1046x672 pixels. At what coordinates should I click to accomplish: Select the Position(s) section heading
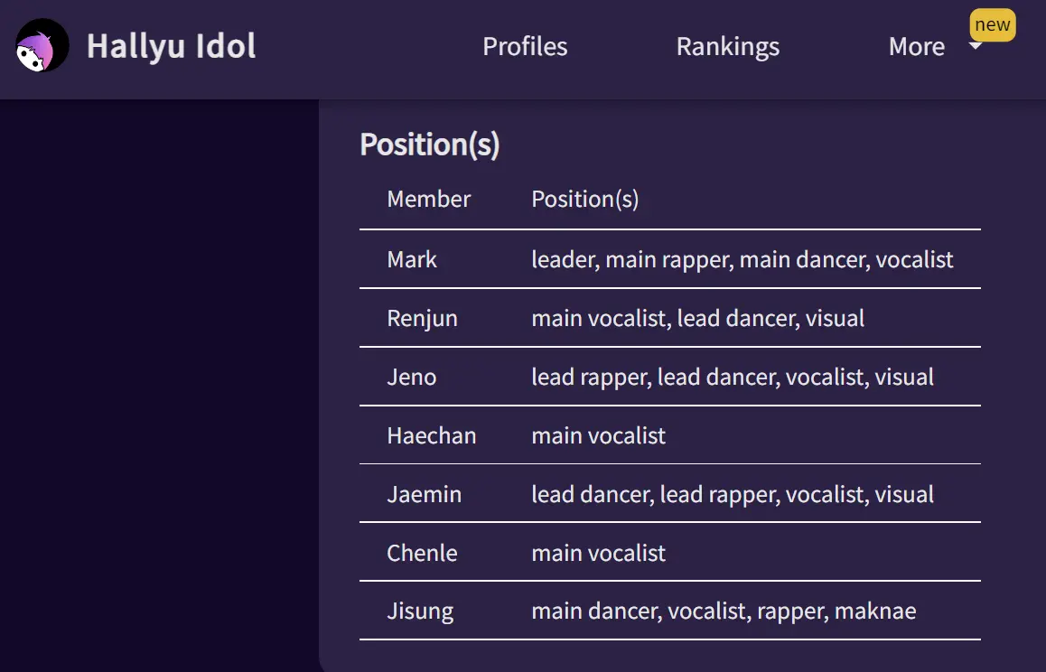coord(430,145)
